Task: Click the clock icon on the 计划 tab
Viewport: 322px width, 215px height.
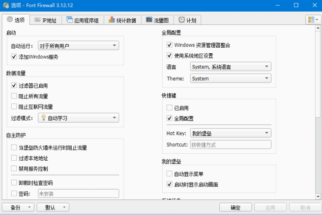Action: 182,20
